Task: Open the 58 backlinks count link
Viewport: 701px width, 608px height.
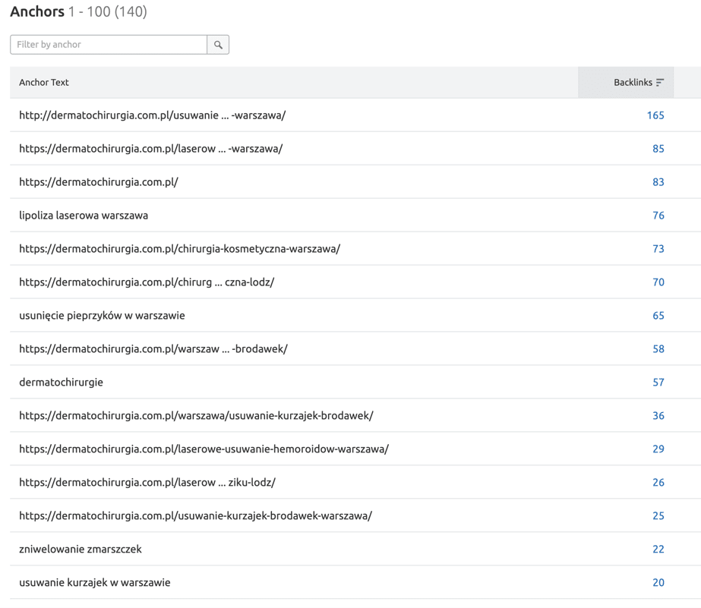Action: pyautogui.click(x=658, y=349)
